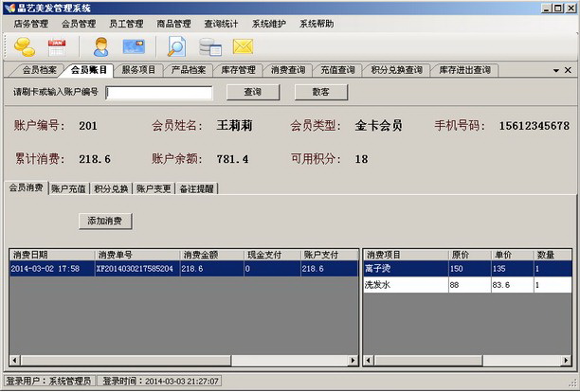Switch to the 积分兑换 sub-tab
This screenshot has width=580, height=392.
(111, 188)
